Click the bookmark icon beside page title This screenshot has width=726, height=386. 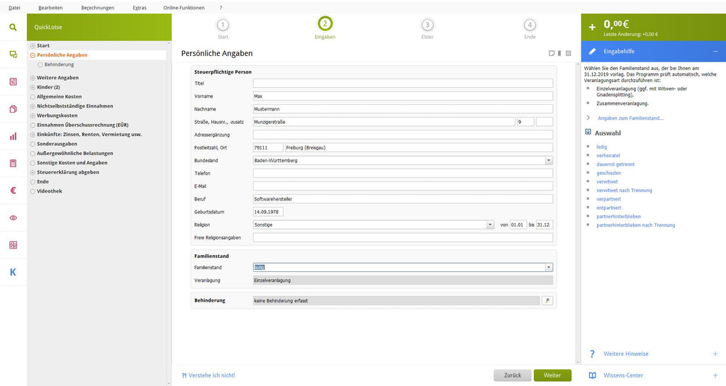[x=560, y=54]
